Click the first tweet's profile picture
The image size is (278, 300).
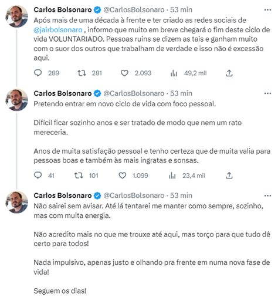17,16
